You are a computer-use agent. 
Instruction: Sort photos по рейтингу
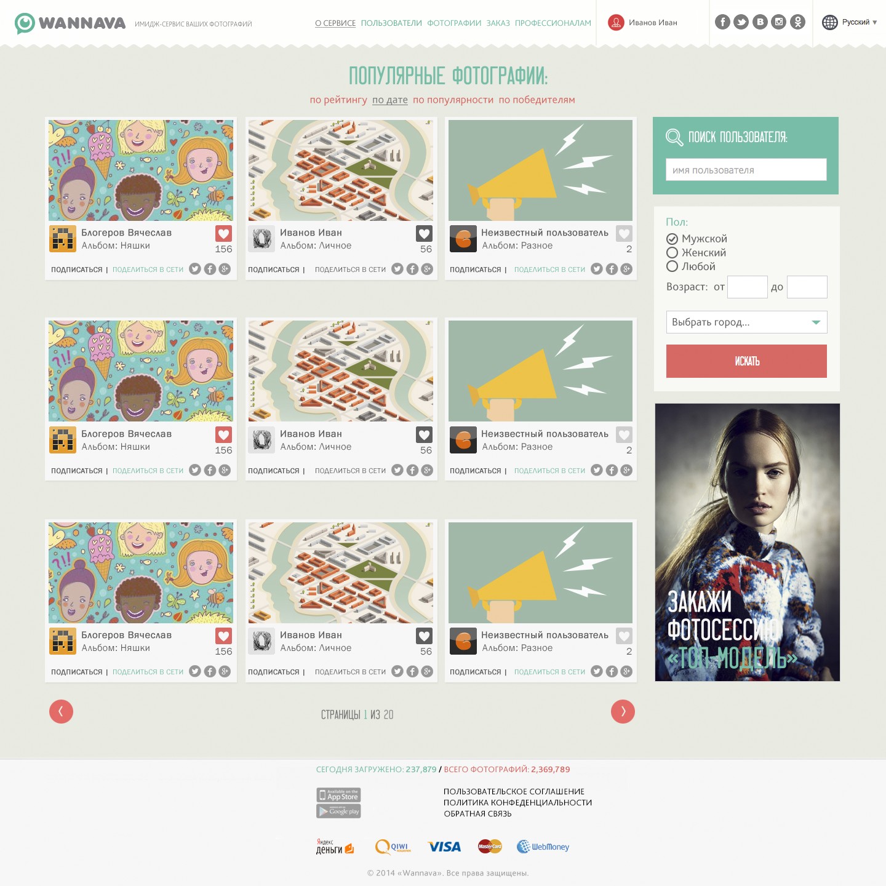(x=338, y=100)
